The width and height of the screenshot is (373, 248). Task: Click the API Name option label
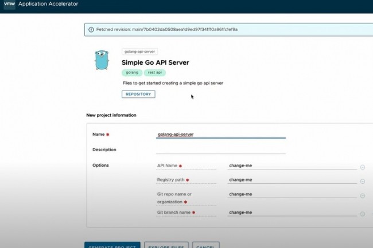click(167, 166)
